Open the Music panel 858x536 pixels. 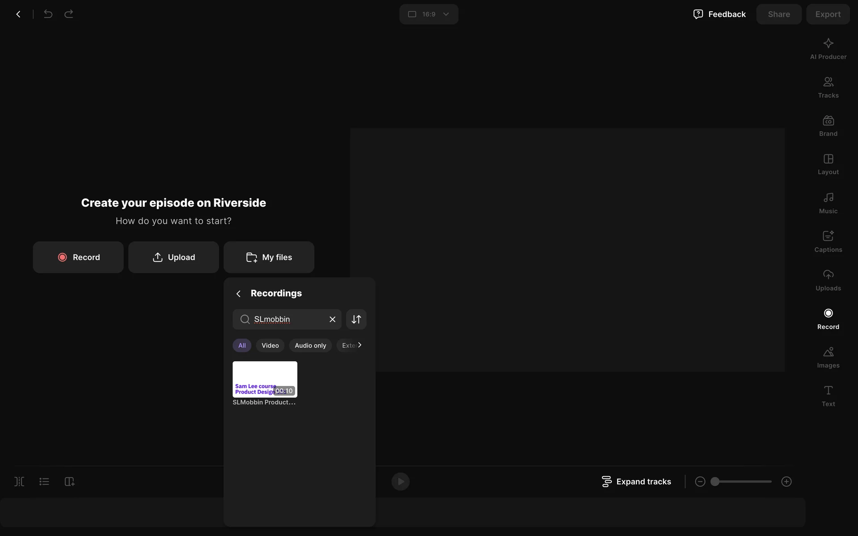[828, 203]
